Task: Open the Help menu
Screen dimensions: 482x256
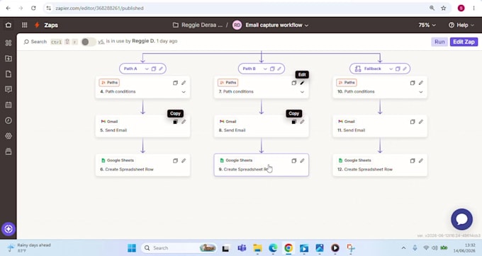Action: 461,25
